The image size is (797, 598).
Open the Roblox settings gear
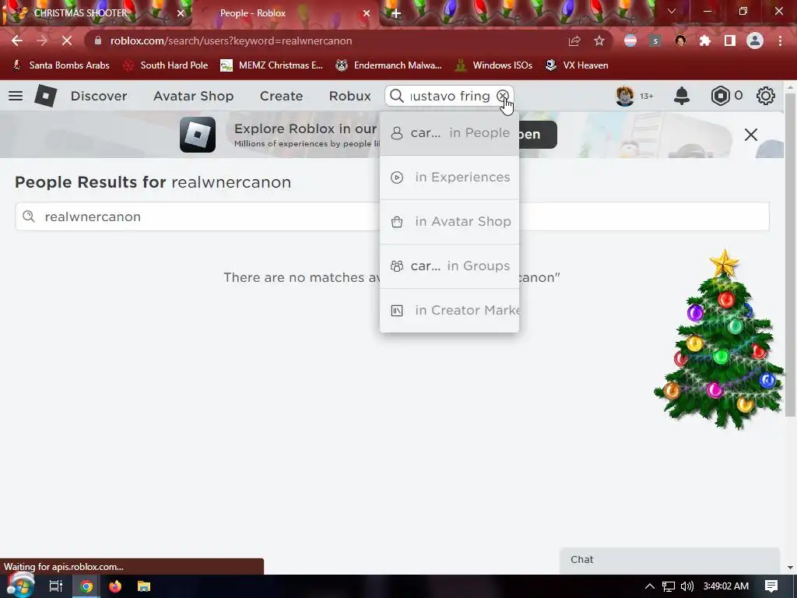(x=766, y=96)
